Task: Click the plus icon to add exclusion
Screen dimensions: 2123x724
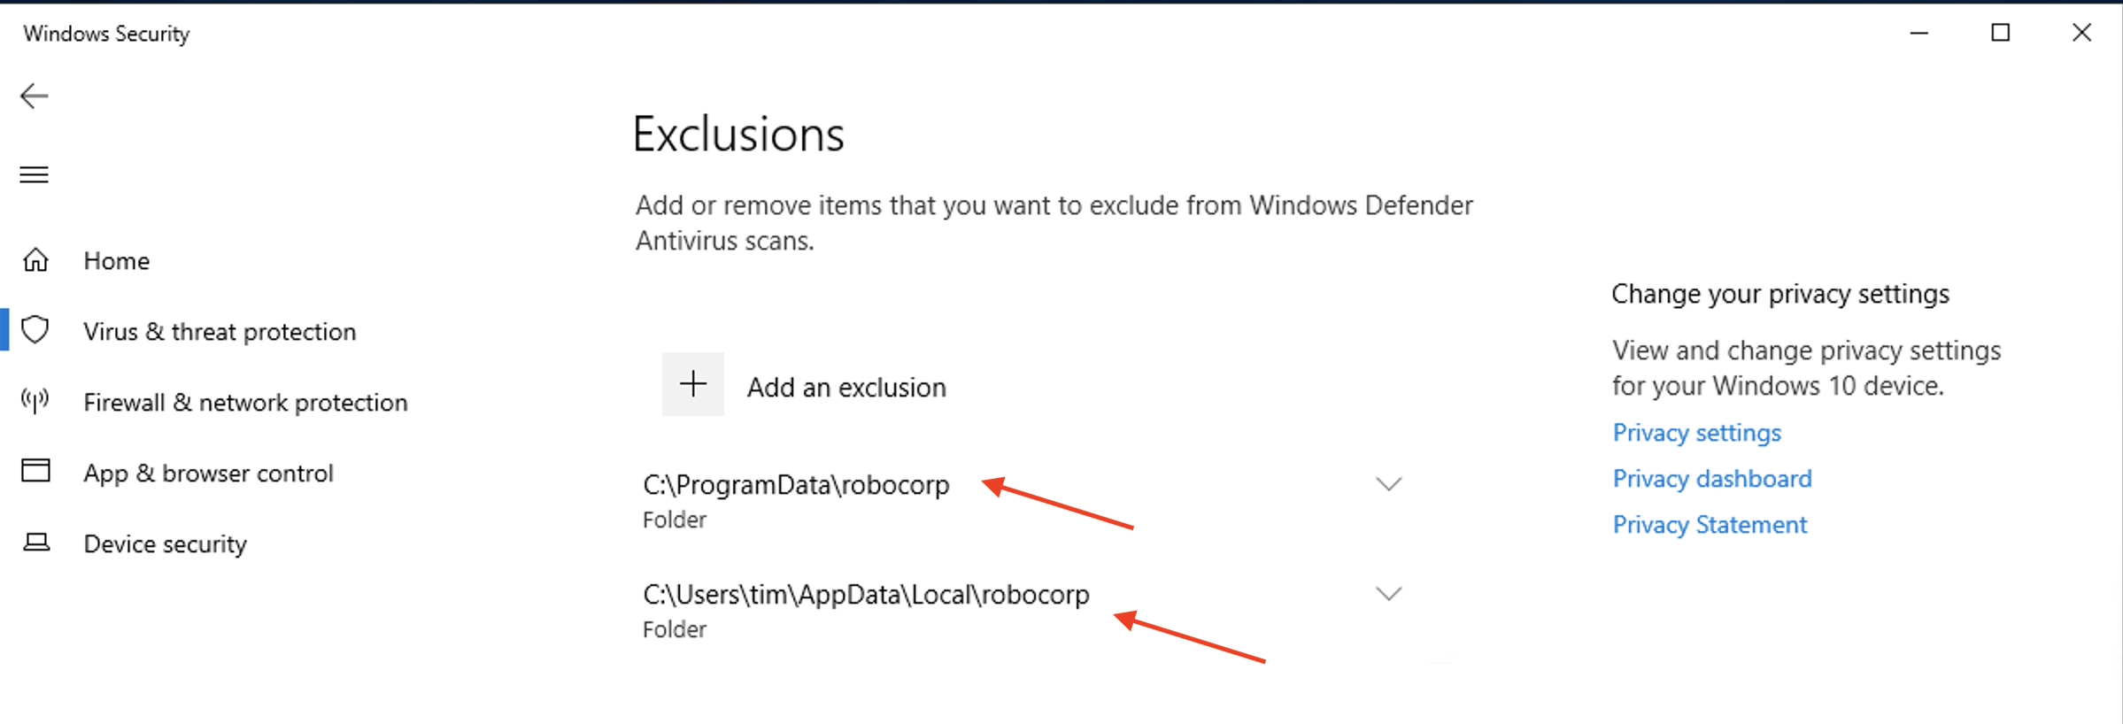Action: click(693, 384)
